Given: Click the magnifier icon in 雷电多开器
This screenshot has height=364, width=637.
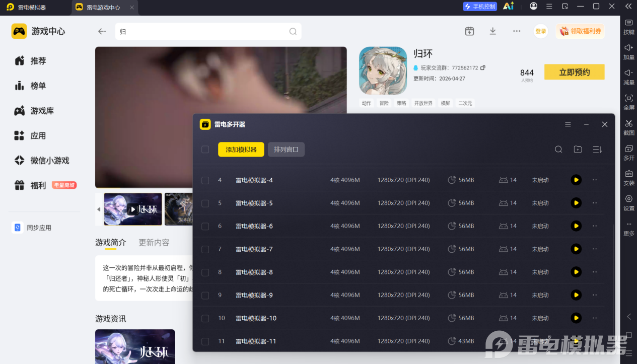Looking at the screenshot, I should (558, 150).
